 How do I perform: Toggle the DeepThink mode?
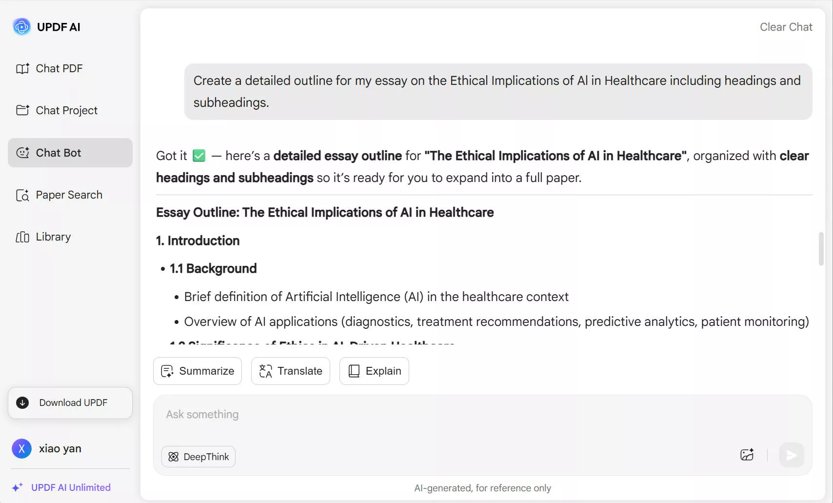[198, 457]
